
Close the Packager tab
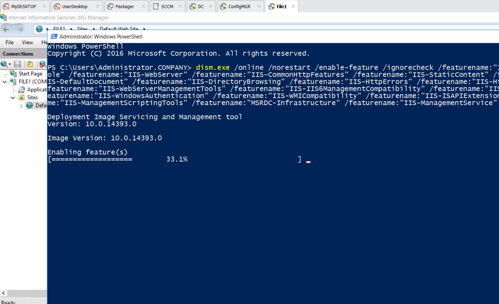click(143, 7)
